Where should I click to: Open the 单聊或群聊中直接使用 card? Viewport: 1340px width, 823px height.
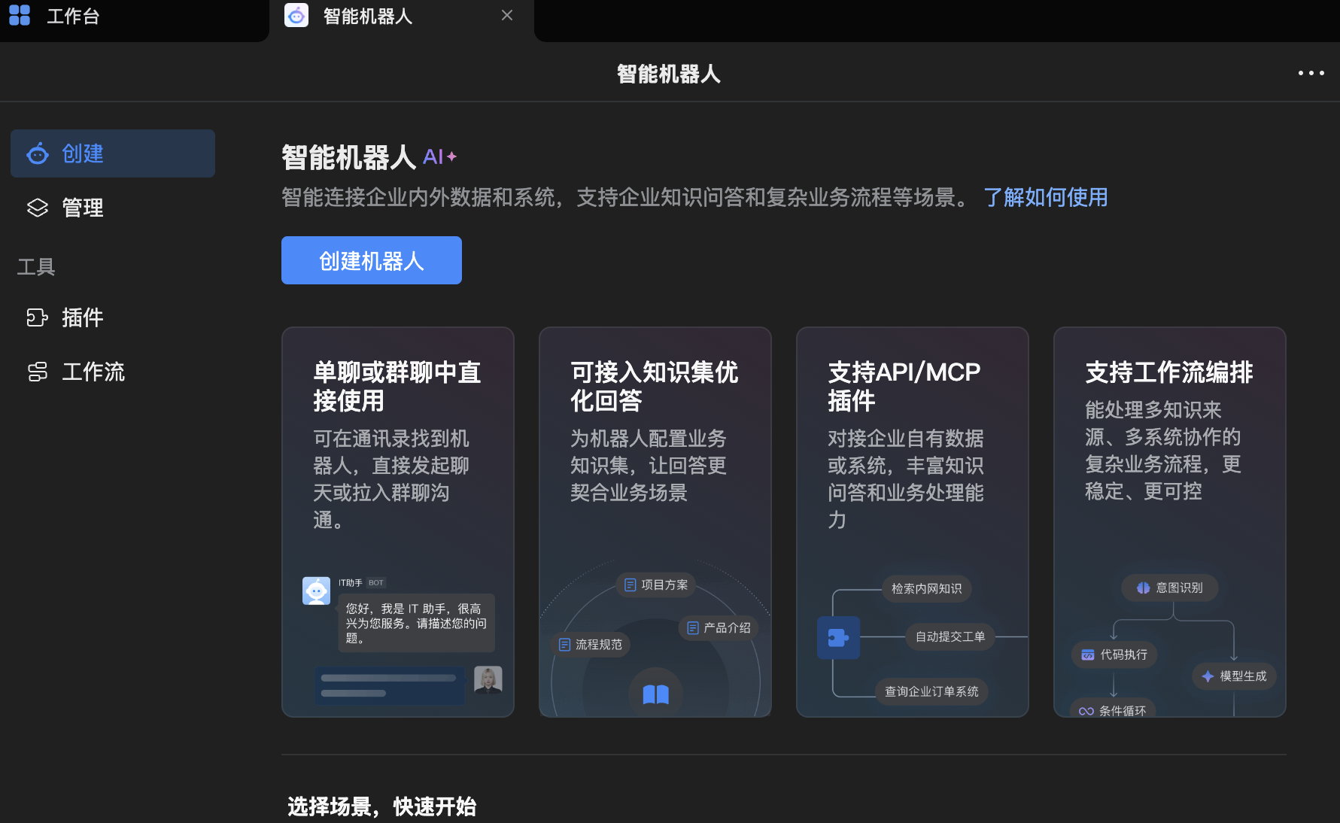pyautogui.click(x=398, y=522)
